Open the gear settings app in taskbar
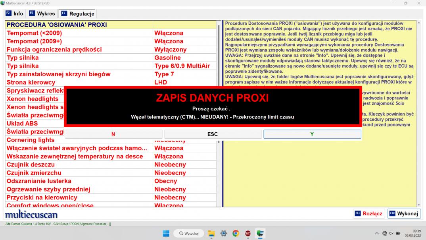Viewport: 426px width, 240px height. pyautogui.click(x=223, y=233)
